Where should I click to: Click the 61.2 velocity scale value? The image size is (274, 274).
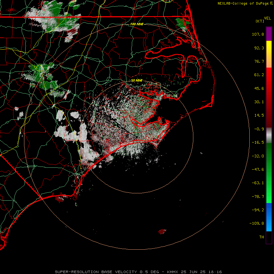coord(259,75)
